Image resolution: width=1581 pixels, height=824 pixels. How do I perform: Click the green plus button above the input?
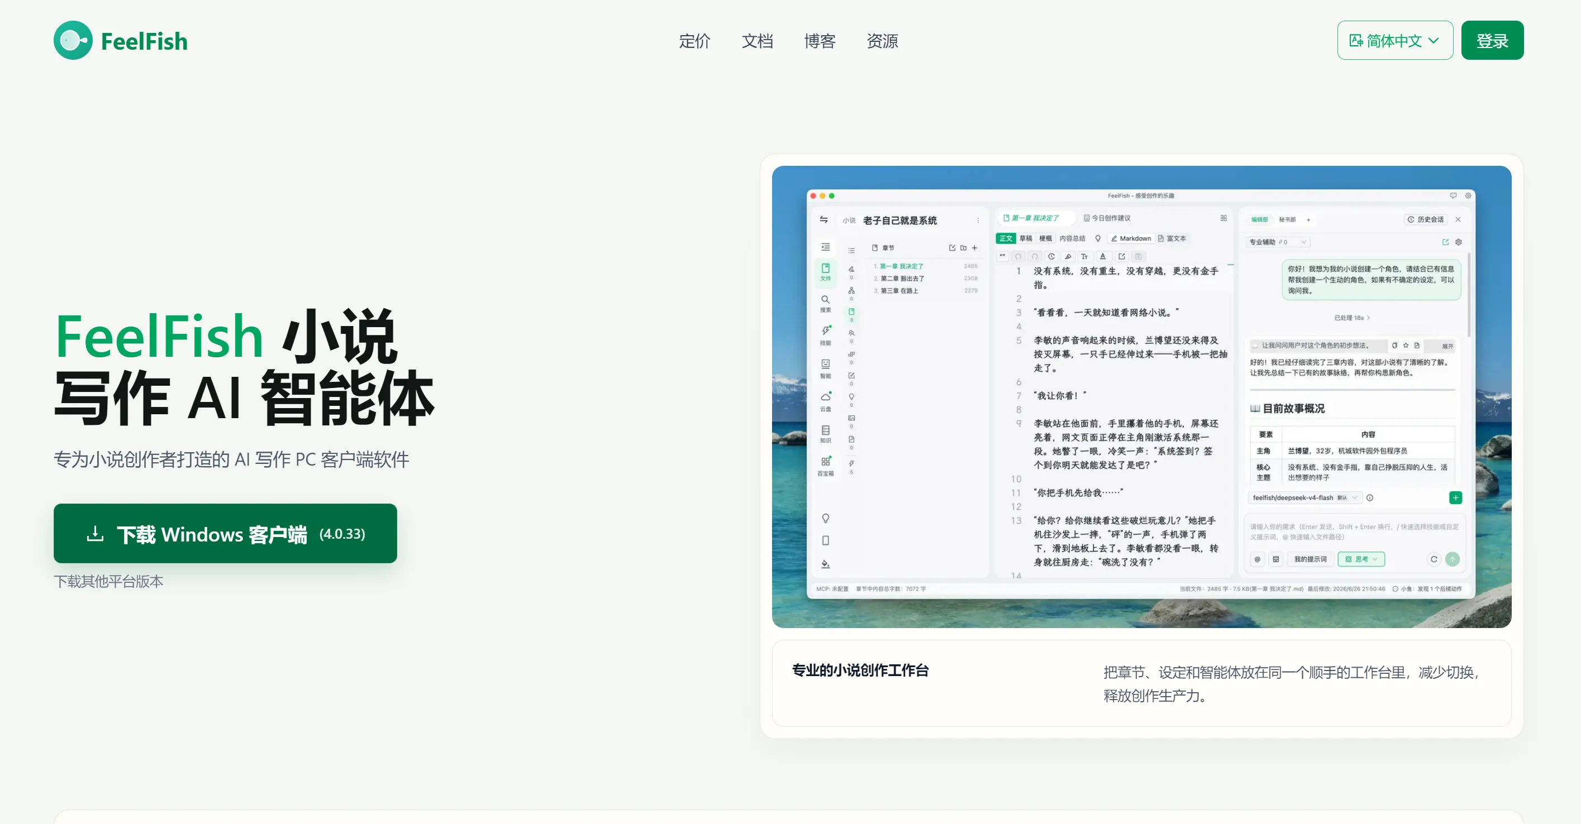(x=1456, y=498)
